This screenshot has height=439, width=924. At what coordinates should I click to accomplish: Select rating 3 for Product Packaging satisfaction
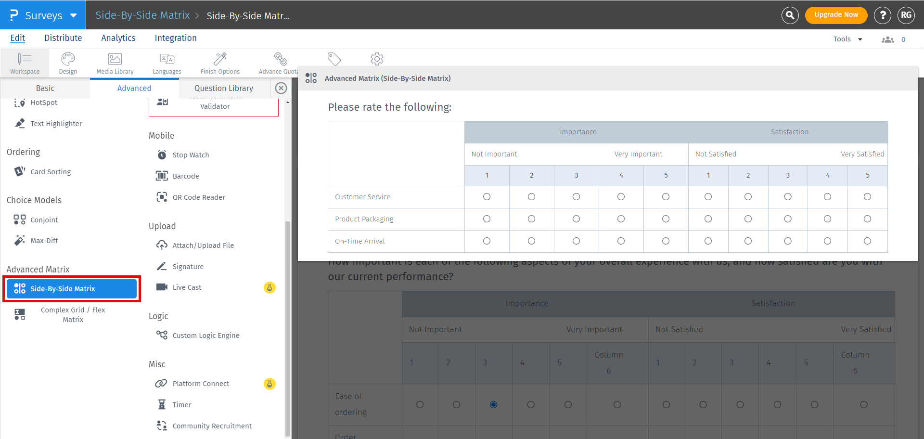(788, 219)
